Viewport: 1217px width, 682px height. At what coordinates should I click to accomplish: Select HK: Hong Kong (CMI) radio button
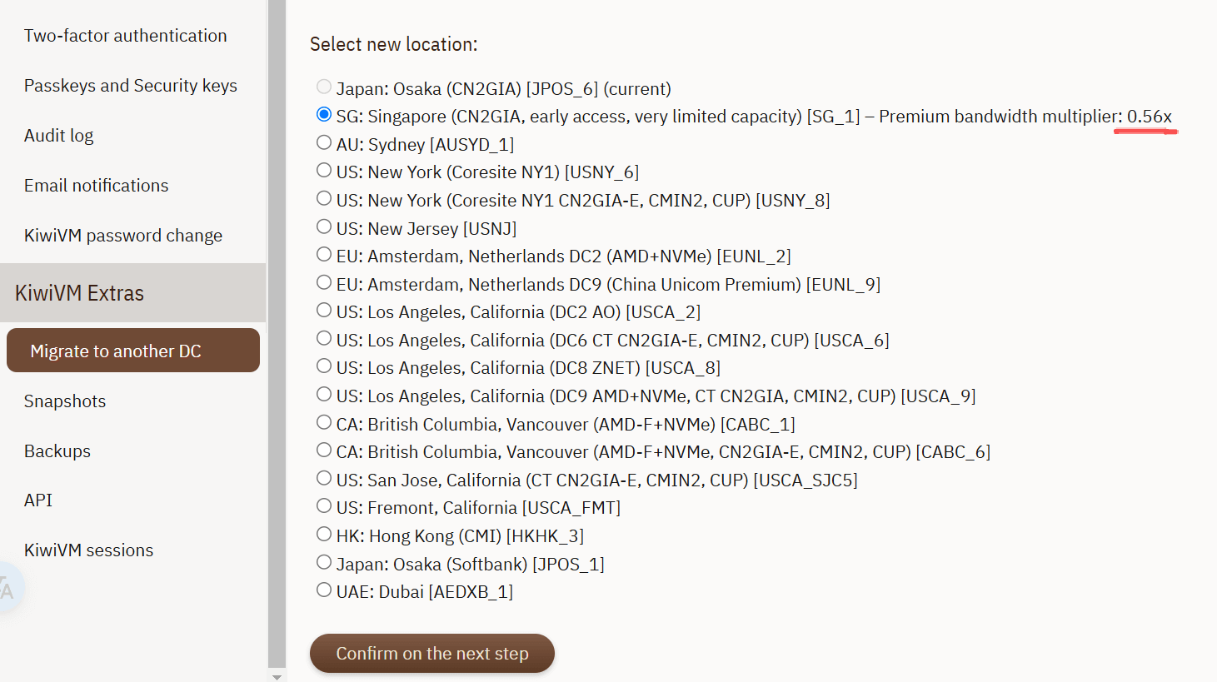pos(324,535)
